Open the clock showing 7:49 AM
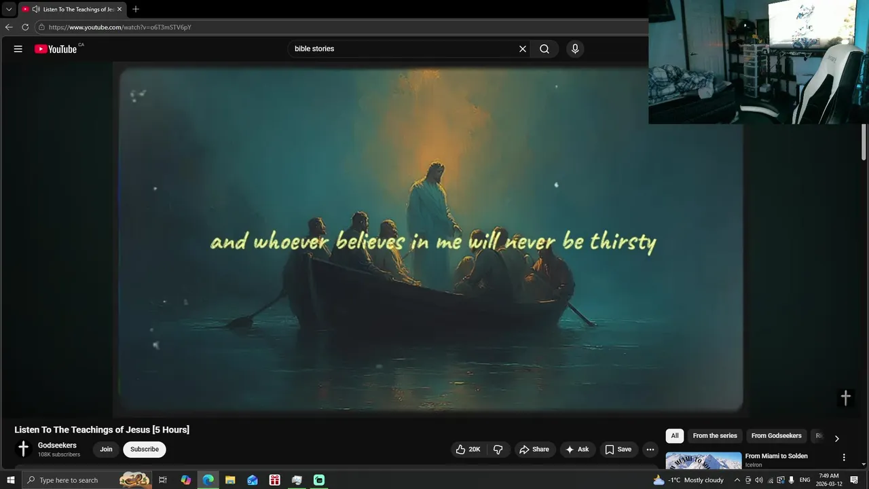869x489 pixels. (830, 480)
